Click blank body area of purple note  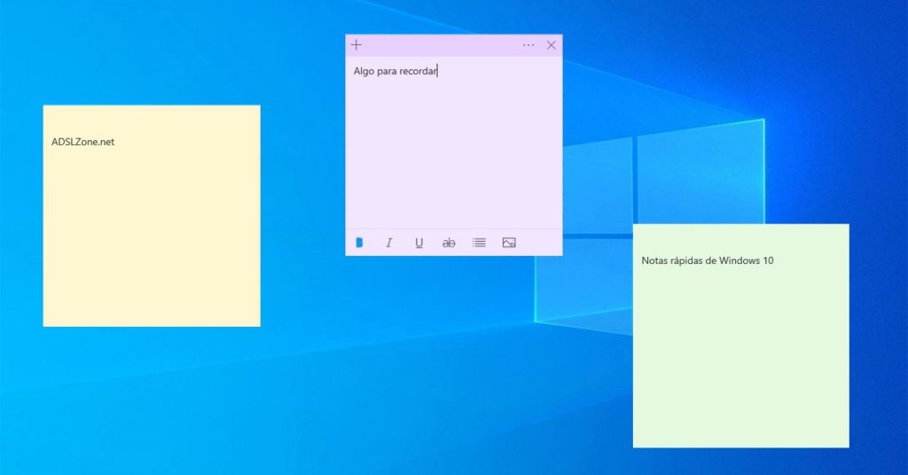click(452, 151)
